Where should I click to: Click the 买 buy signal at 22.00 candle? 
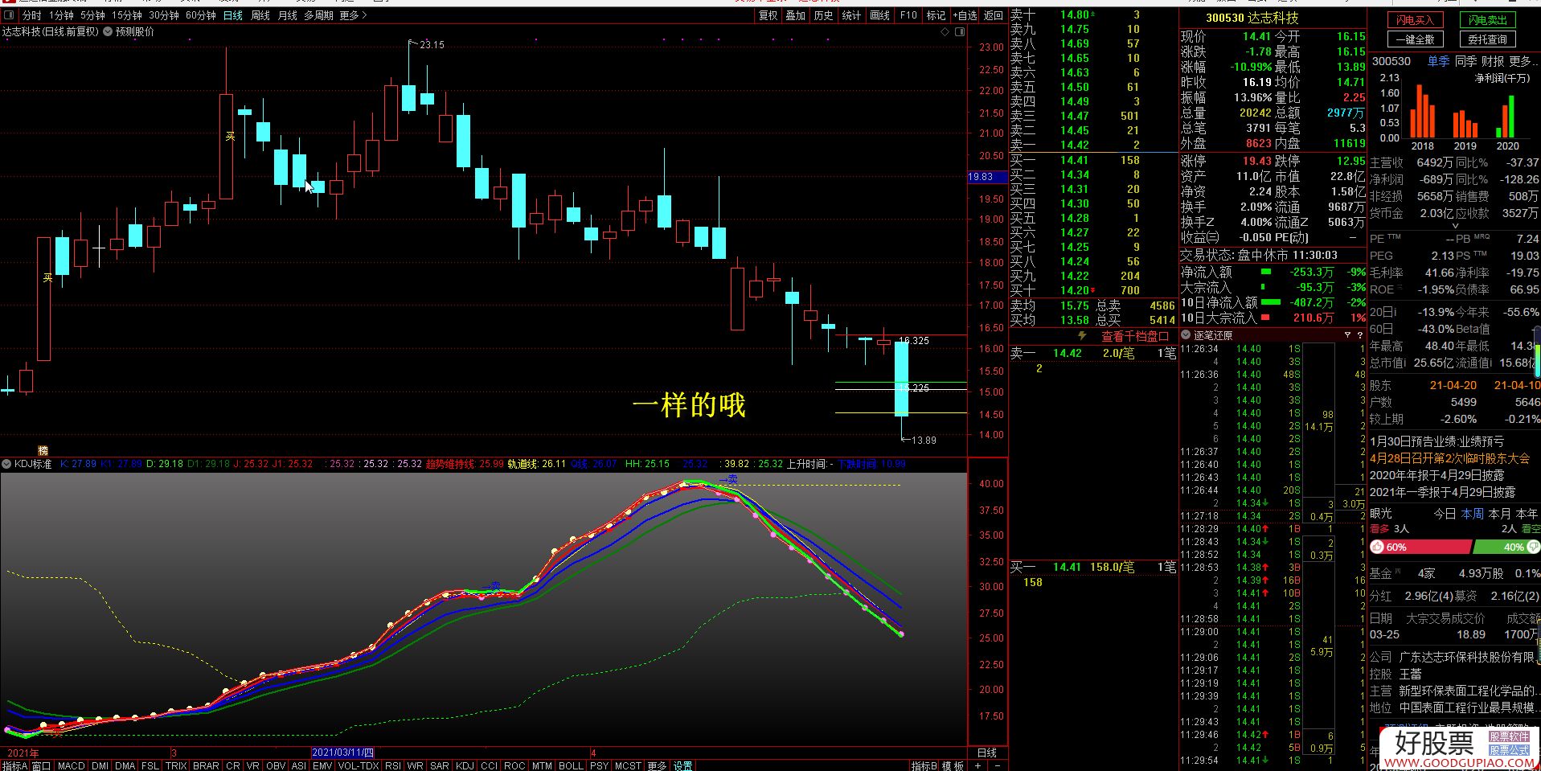(230, 137)
